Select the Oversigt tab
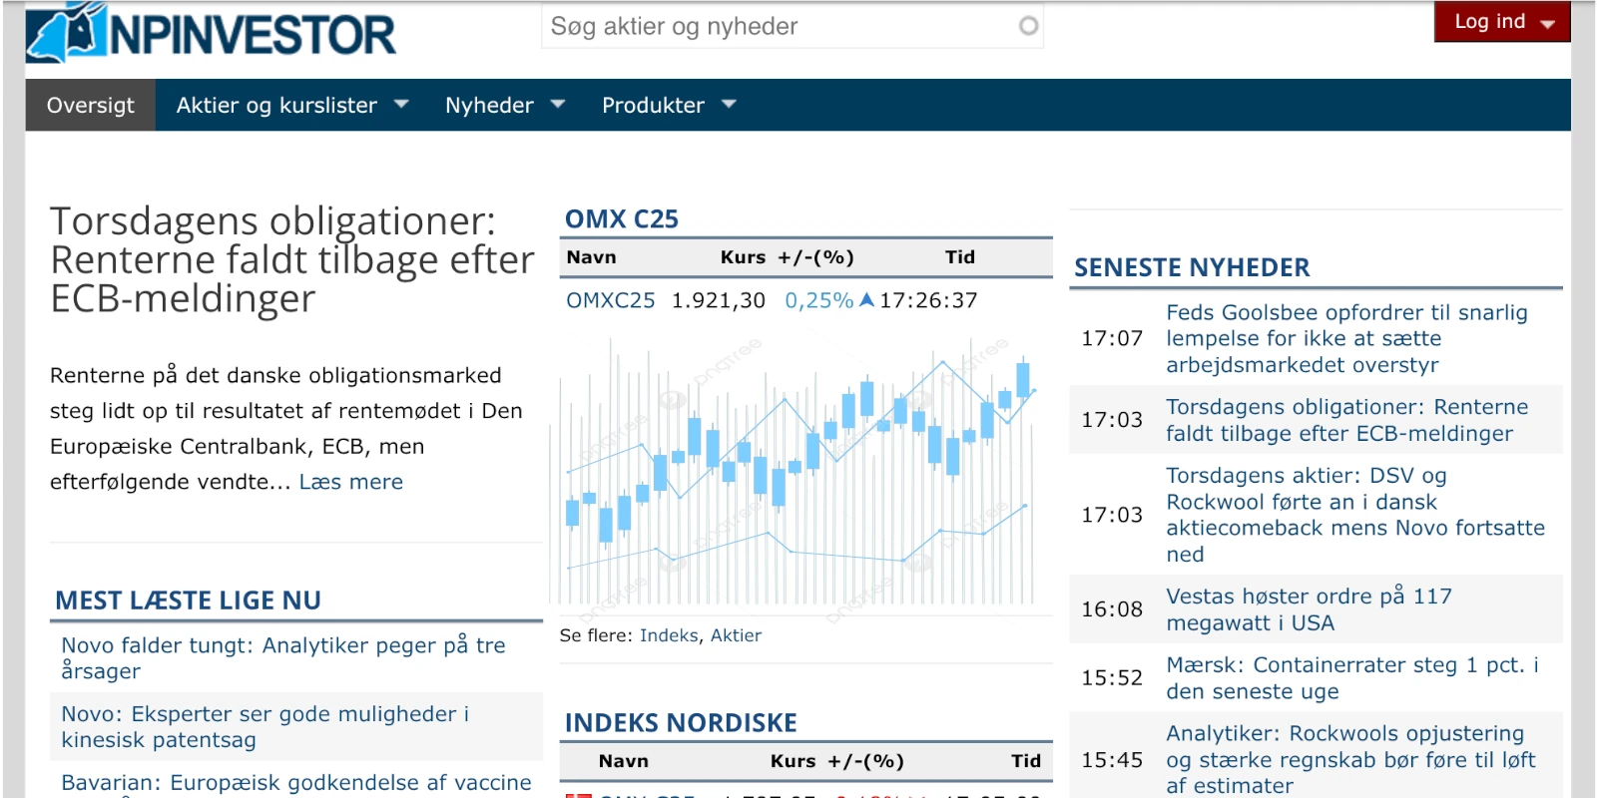Viewport: 1597px width, 798px height. (90, 105)
